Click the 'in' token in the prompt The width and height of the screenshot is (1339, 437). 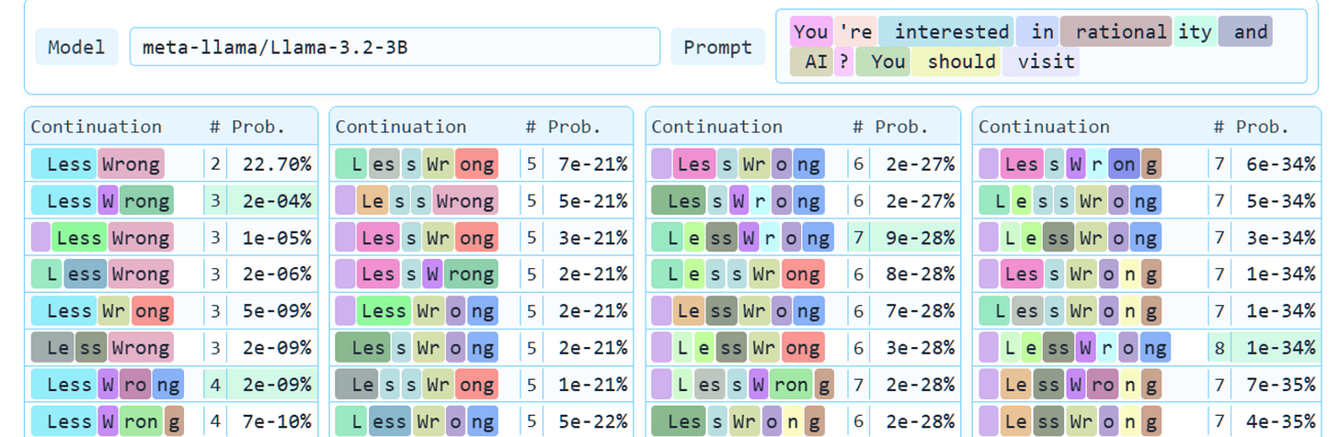(x=1037, y=32)
